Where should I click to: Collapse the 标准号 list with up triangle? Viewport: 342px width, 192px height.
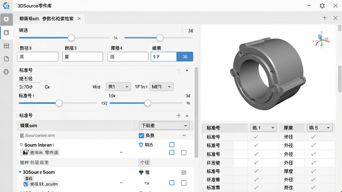tap(187, 116)
